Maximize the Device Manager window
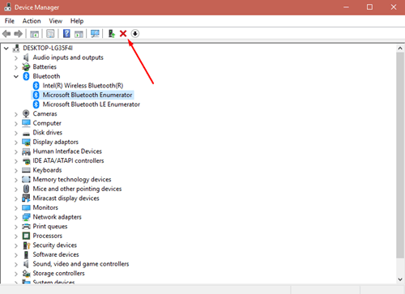The width and height of the screenshot is (405, 294). point(369,7)
